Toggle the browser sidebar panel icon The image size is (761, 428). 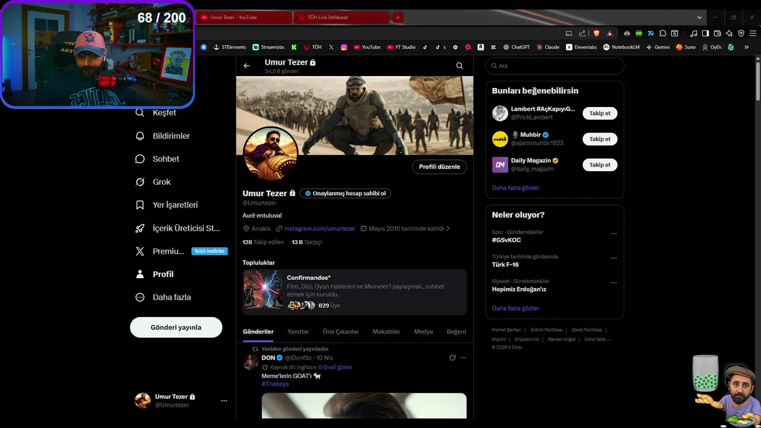pyautogui.click(x=705, y=33)
